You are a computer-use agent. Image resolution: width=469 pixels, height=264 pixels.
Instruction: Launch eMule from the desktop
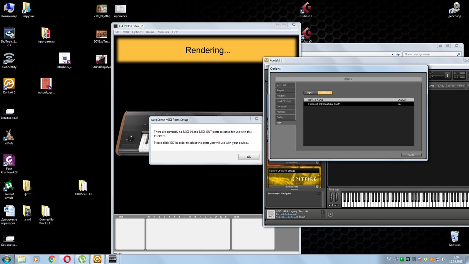click(x=9, y=137)
